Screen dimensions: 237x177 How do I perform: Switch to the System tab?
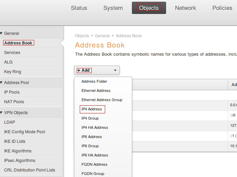click(113, 8)
